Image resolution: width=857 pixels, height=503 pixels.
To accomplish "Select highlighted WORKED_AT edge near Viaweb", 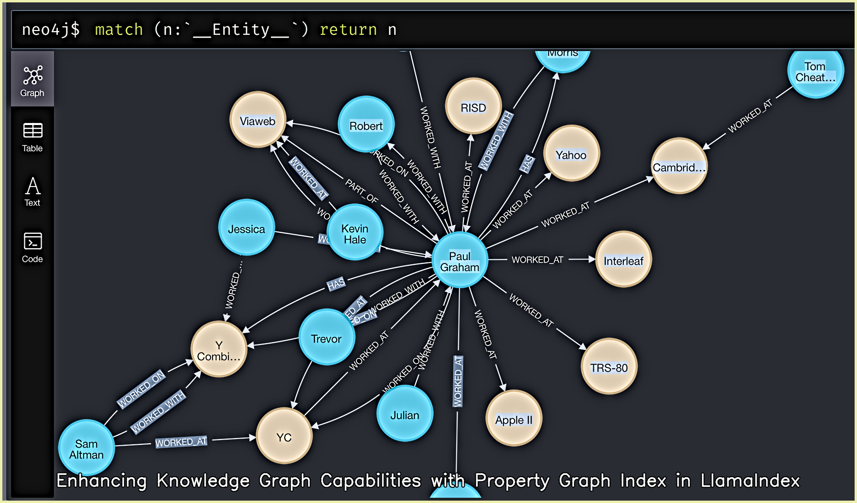I will (309, 178).
